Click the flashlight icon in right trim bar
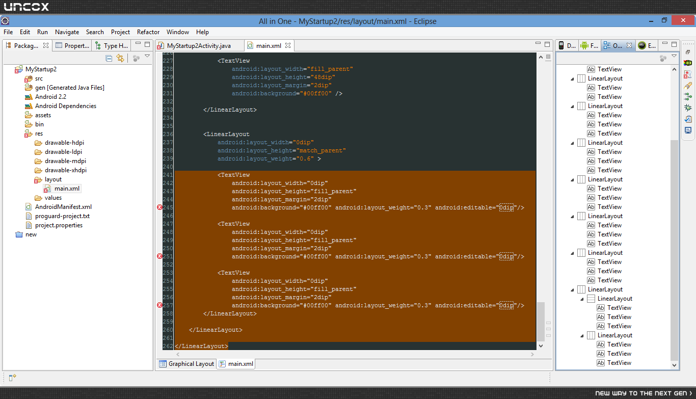696x399 pixels. point(688,86)
